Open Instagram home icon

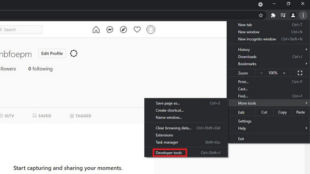[x=96, y=29]
